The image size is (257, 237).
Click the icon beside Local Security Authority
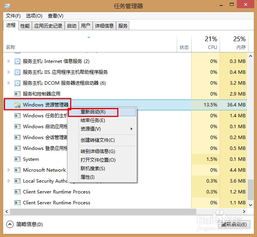pyautogui.click(x=18, y=181)
